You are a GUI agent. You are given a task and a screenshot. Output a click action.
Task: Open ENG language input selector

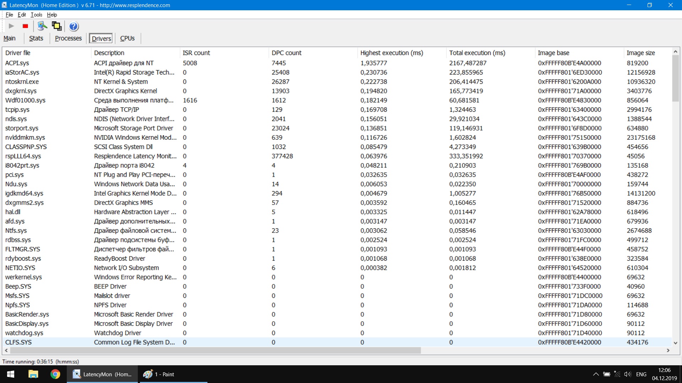click(x=641, y=374)
